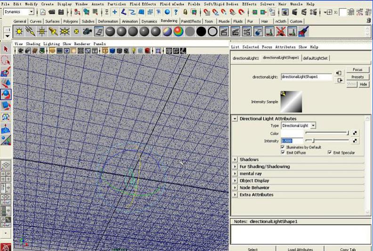Open the Create menu

coord(48,4)
